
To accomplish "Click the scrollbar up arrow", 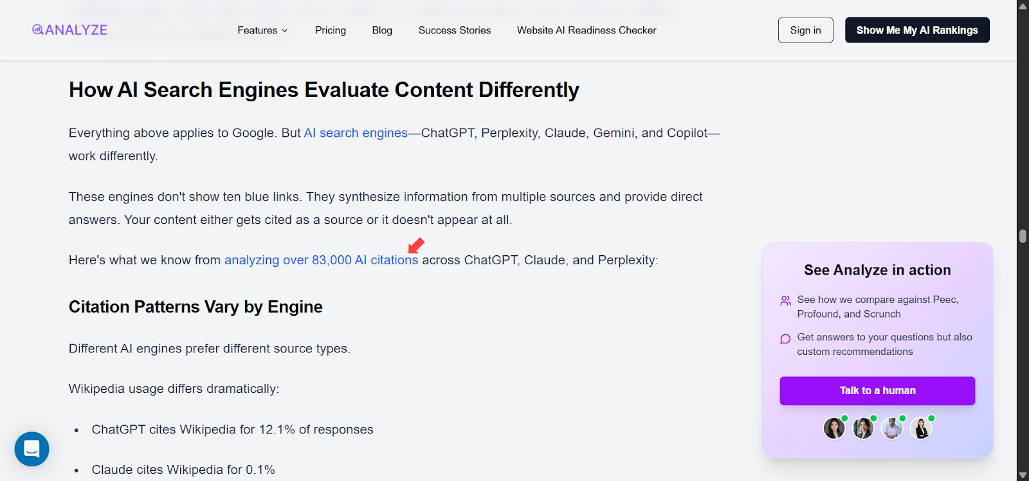I will point(1023,6).
